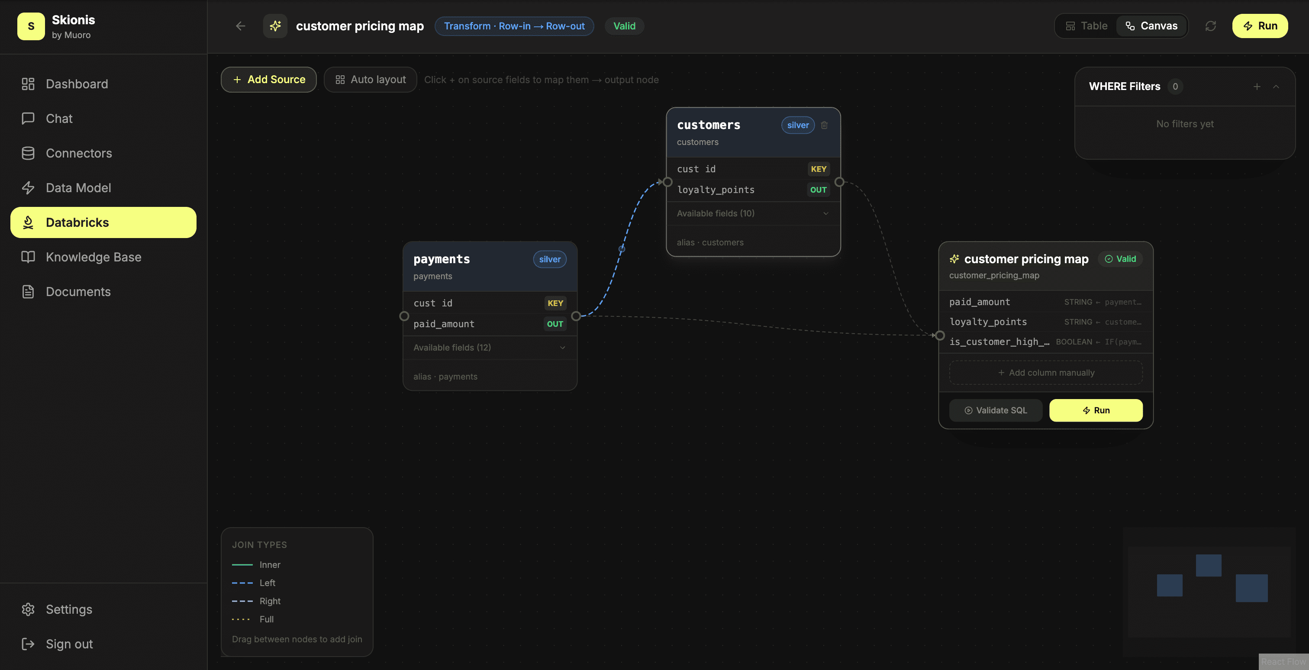1309x670 pixels.
Task: Add a WHERE filter with plus icon
Action: pos(1257,87)
